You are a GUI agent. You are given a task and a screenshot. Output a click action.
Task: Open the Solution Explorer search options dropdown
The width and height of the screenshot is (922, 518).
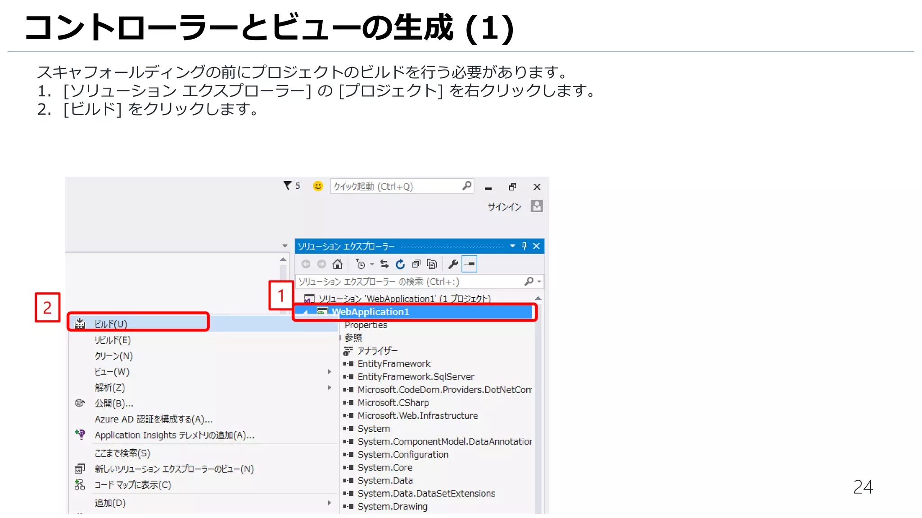[539, 281]
